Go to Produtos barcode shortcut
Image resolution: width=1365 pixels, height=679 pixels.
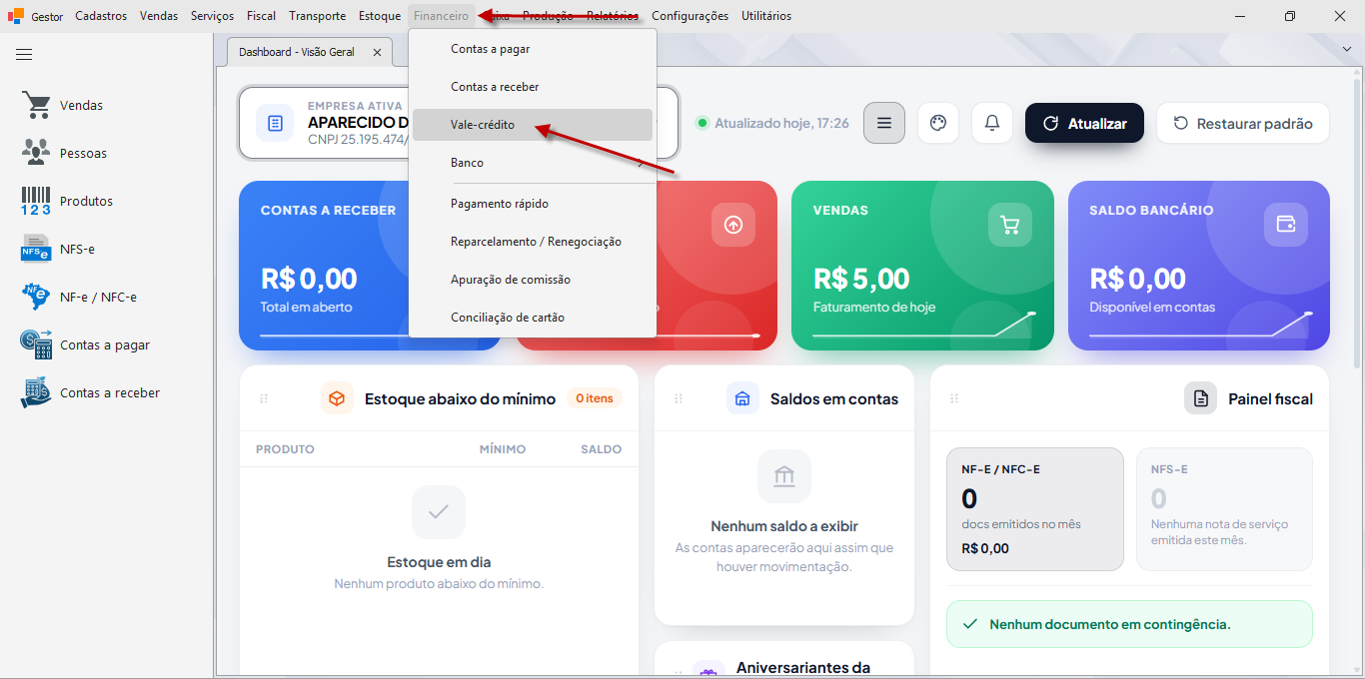tap(67, 201)
